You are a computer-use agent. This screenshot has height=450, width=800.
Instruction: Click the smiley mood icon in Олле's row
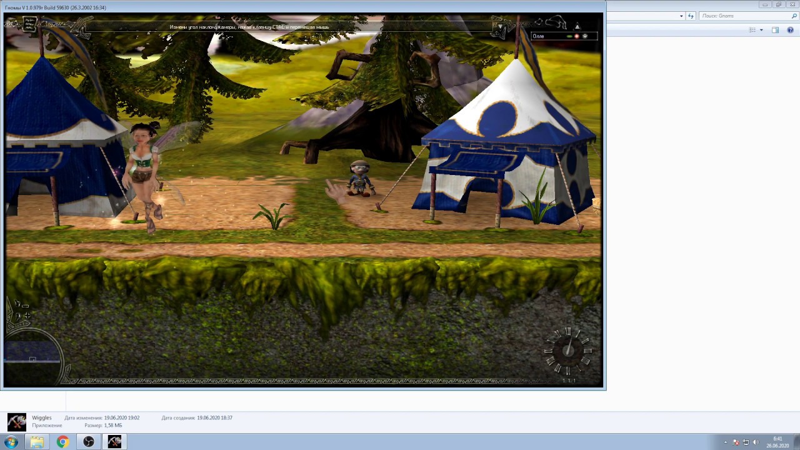tap(585, 36)
